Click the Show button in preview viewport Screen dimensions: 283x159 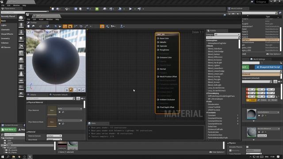tap(56, 32)
